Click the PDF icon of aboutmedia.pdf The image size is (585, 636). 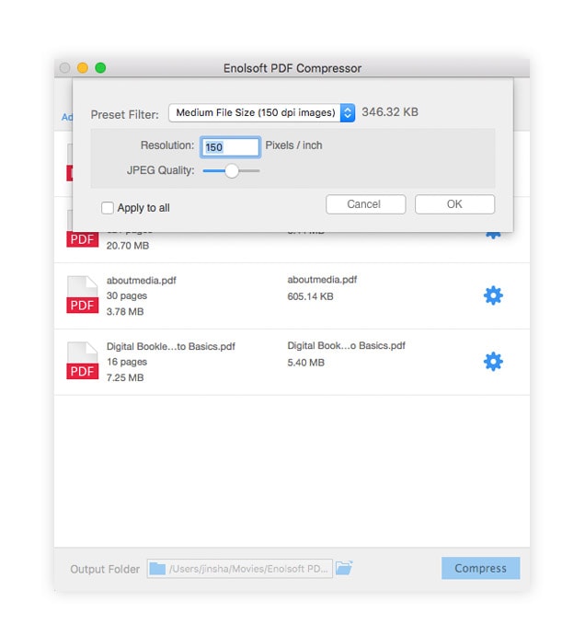[x=82, y=295]
